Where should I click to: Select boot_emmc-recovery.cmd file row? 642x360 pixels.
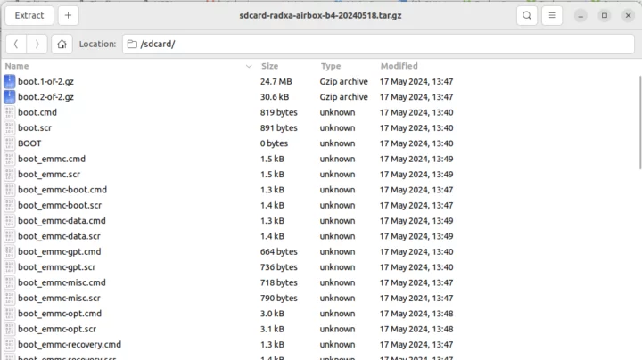[70, 344]
